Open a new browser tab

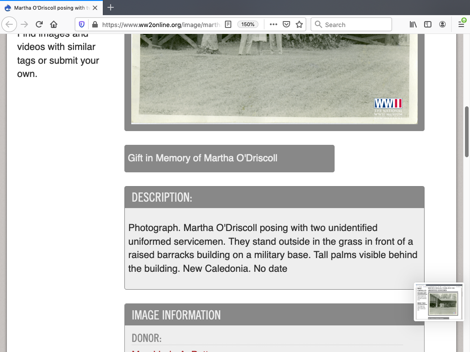[111, 8]
